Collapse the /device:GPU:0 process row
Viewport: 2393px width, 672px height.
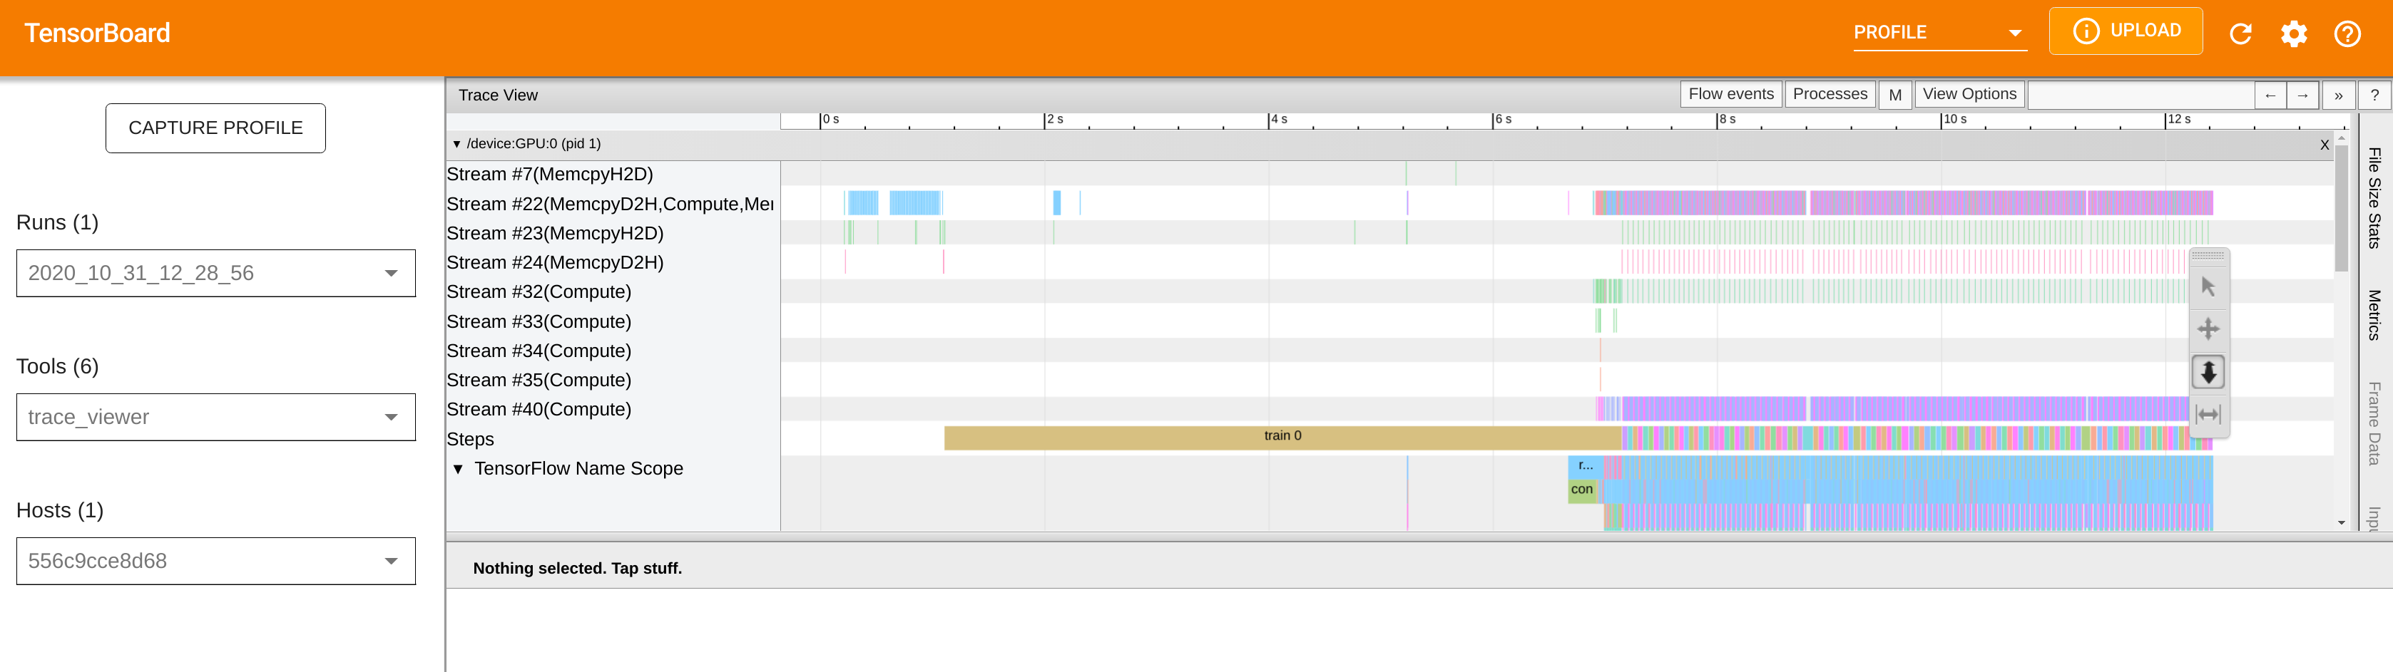pyautogui.click(x=457, y=144)
